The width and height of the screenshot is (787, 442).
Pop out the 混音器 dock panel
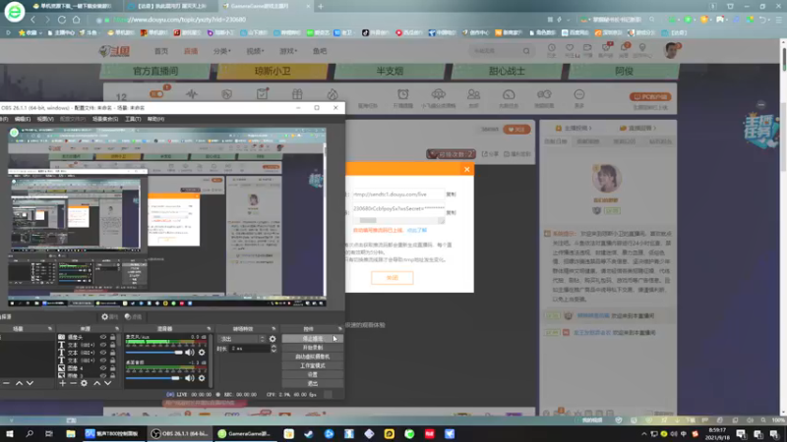click(209, 329)
